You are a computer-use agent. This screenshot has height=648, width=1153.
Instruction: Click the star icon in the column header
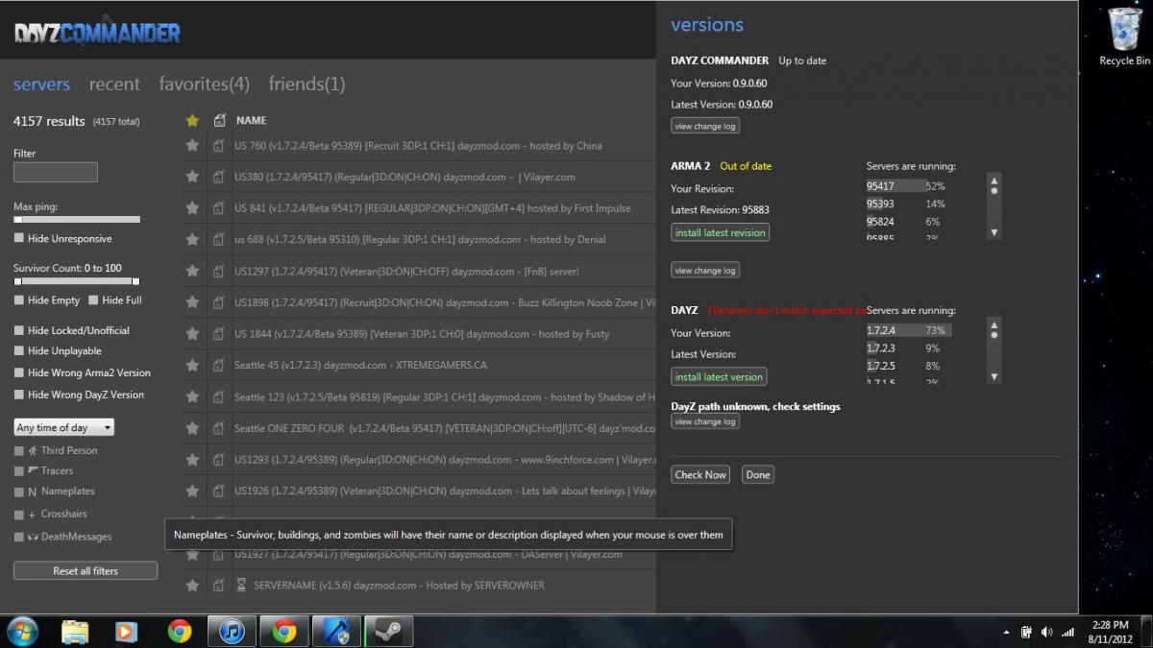[192, 120]
